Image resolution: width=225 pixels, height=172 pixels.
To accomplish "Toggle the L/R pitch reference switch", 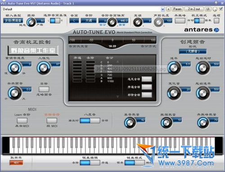I will coord(55,21).
